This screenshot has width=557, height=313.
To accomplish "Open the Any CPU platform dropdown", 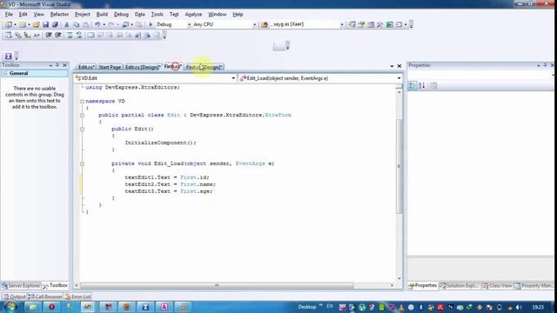I will coord(254,24).
